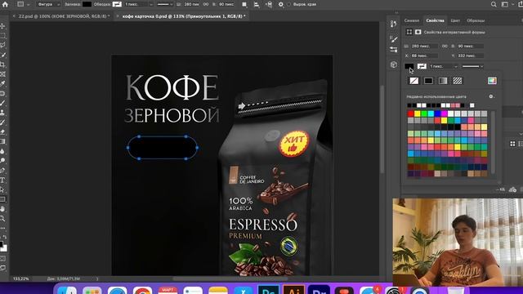The height and width of the screenshot is (294, 523).
Task: Open the Brush settings panel icon
Action: pyautogui.click(x=394, y=39)
